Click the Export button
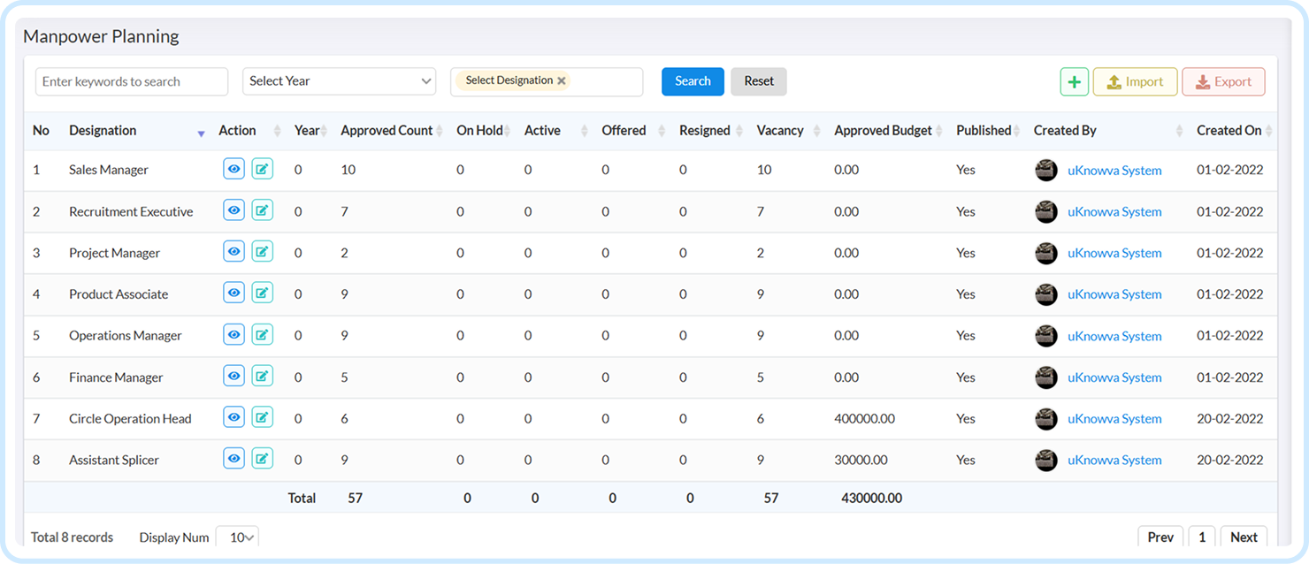Image resolution: width=1309 pixels, height=564 pixels. (x=1223, y=81)
